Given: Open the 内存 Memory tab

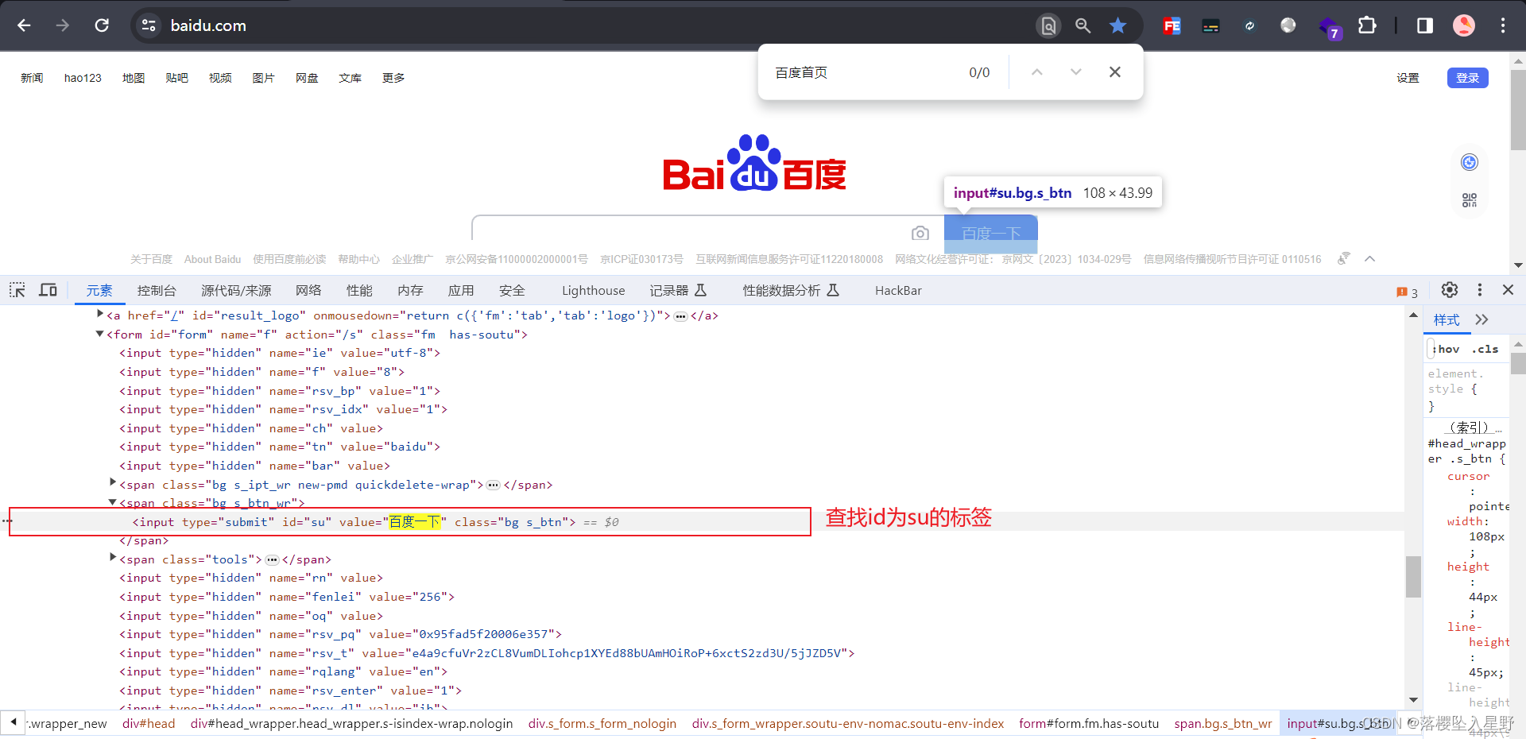Looking at the screenshot, I should (x=410, y=291).
